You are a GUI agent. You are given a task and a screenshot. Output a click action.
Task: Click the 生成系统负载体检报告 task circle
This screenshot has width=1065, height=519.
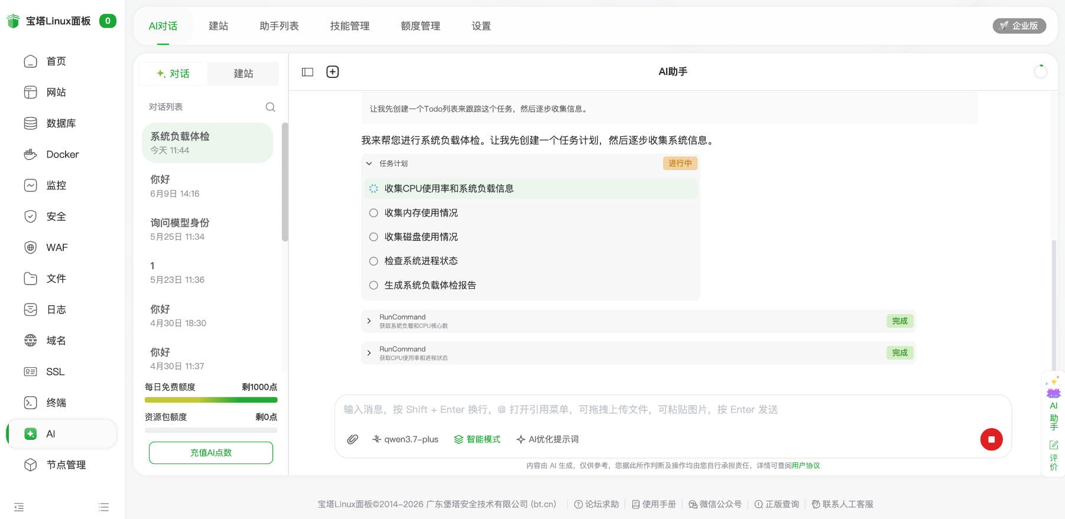pos(374,285)
